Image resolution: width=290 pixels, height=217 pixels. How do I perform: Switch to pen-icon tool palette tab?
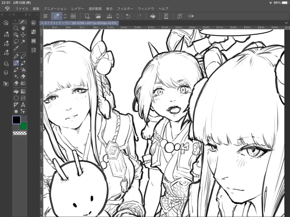click(x=22, y=22)
